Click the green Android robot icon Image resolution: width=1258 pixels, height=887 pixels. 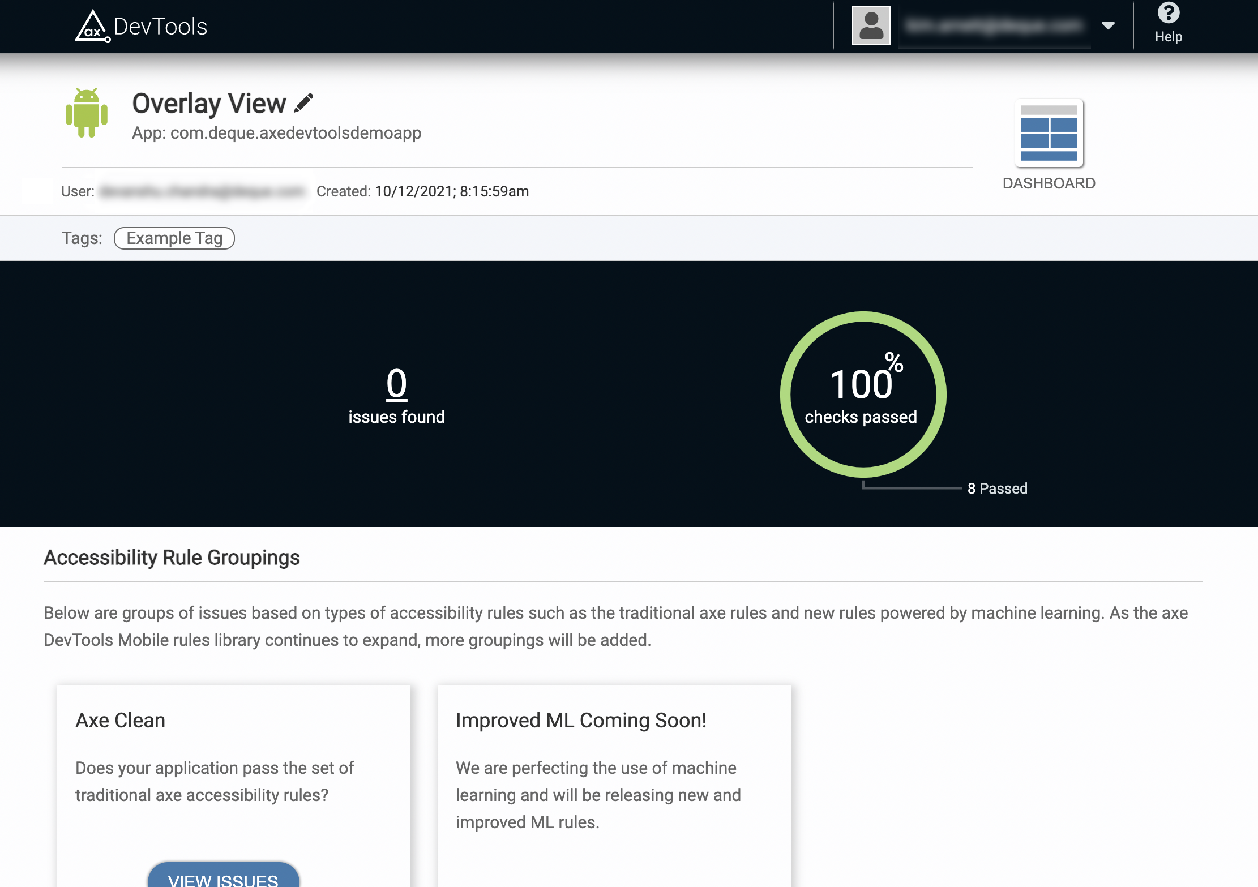coord(86,113)
